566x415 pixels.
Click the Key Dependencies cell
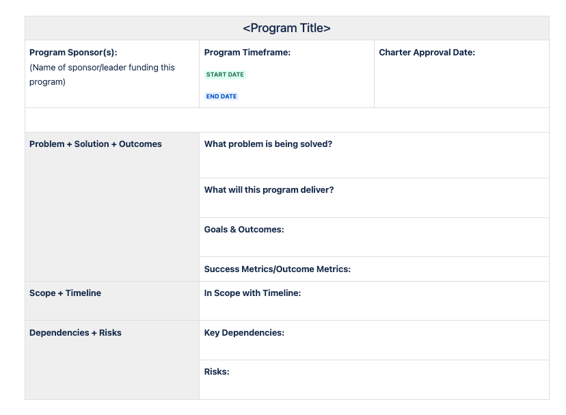tap(374, 340)
